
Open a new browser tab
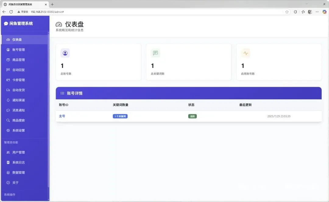coord(52,4)
